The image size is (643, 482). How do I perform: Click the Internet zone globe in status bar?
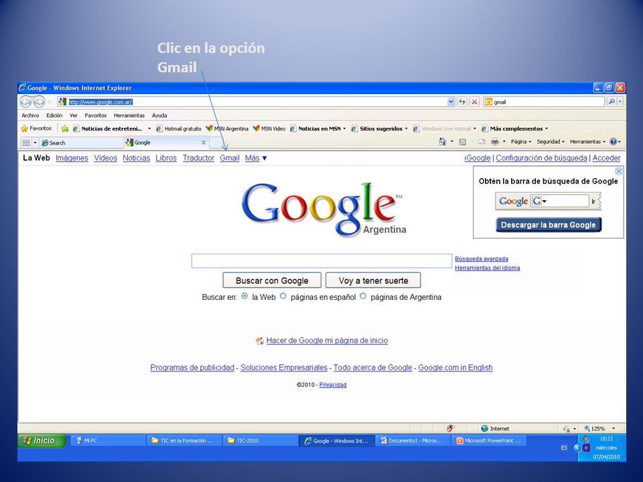pos(484,428)
